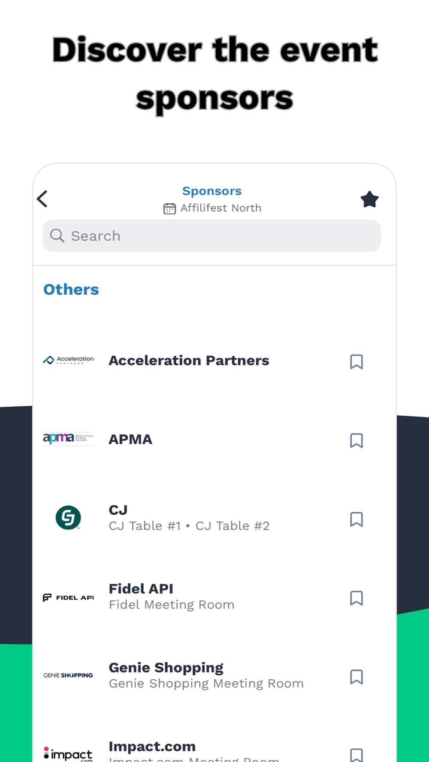Click the green CJ logo

(68, 518)
